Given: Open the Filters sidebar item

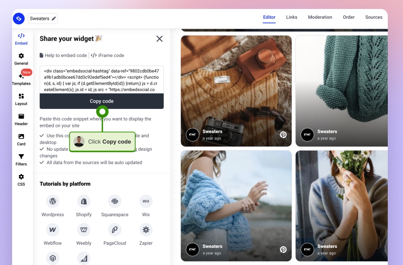Looking at the screenshot, I should click(21, 160).
